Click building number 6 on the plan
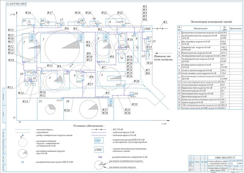The height and width of the screenshot is (173, 244). point(110,22)
